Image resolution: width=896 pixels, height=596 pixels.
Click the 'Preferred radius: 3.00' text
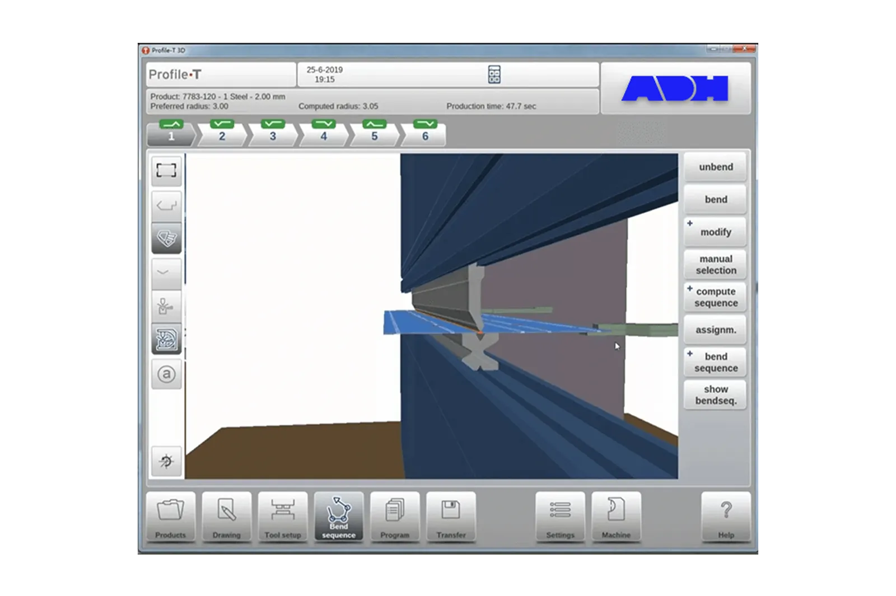pos(189,106)
